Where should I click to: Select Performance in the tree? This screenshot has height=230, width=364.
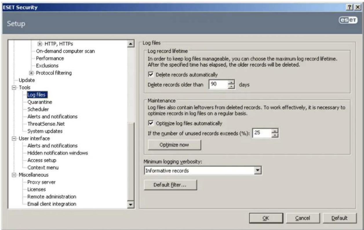pyautogui.click(x=50, y=58)
